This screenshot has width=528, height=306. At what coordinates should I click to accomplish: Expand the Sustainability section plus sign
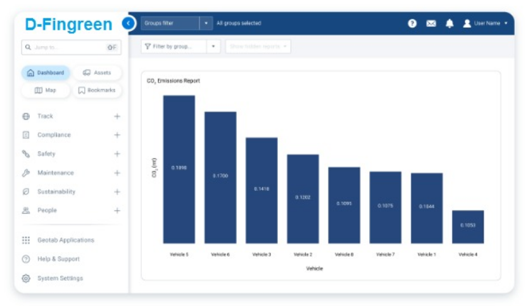[x=117, y=192]
